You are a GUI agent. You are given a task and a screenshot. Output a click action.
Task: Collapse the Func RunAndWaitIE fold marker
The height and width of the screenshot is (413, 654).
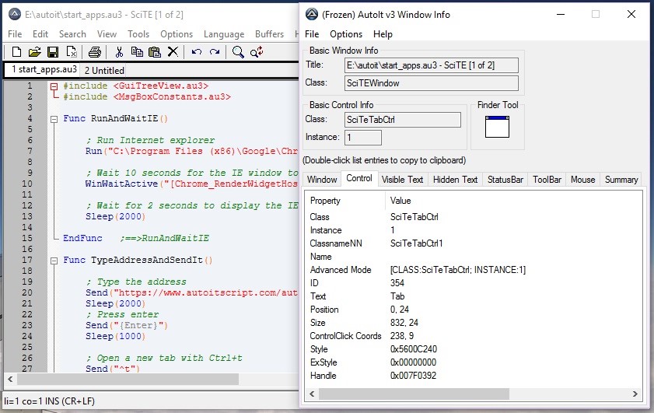coord(54,119)
